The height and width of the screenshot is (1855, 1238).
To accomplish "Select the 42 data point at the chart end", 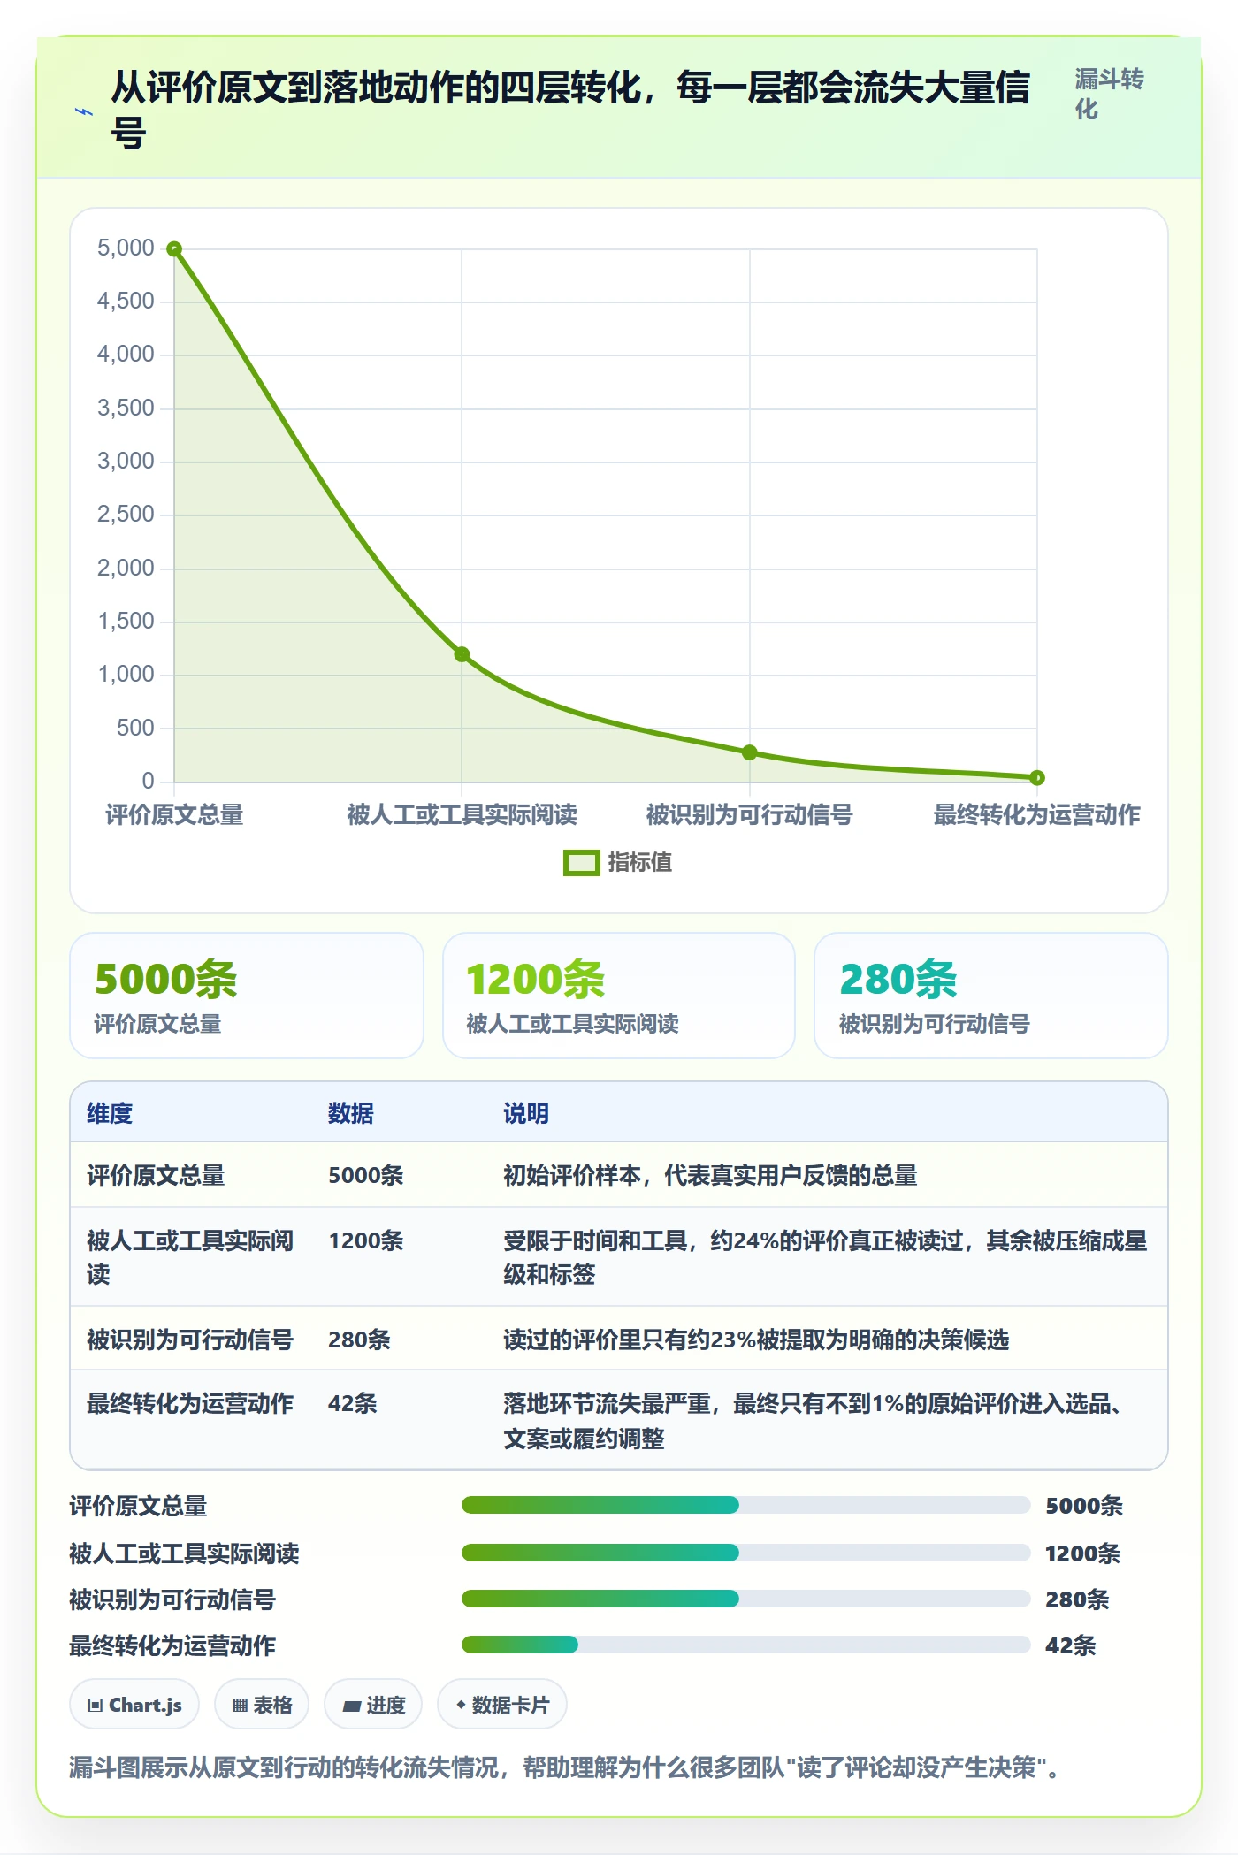I will [x=1037, y=778].
